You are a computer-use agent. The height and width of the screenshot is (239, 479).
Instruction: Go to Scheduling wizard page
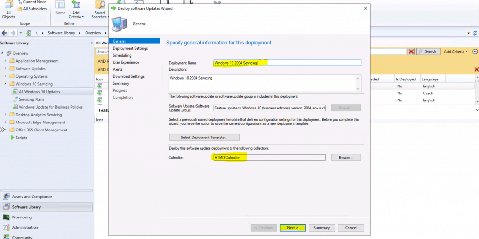pyautogui.click(x=122, y=55)
